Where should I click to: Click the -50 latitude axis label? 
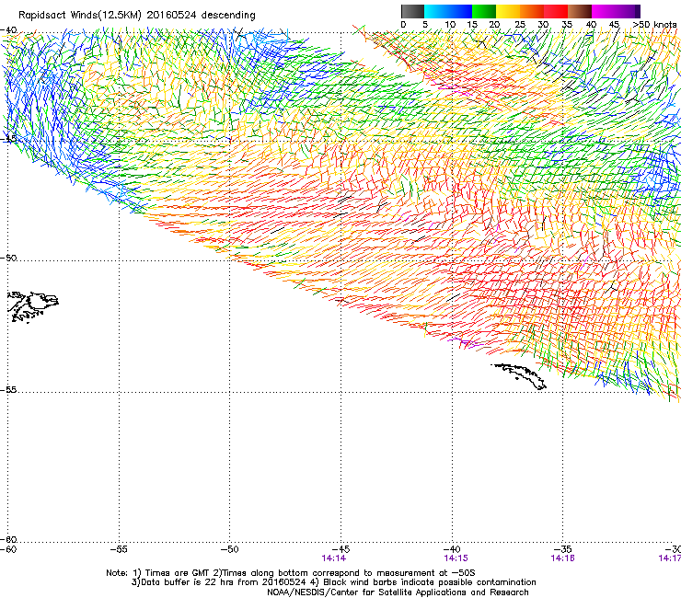(8, 258)
